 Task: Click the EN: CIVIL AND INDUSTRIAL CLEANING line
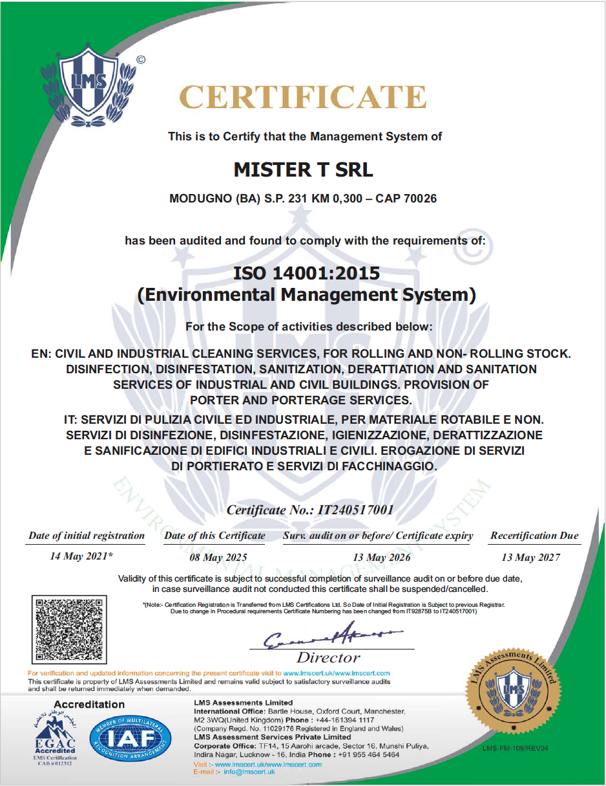[301, 354]
